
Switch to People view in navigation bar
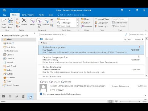click(17, 97)
